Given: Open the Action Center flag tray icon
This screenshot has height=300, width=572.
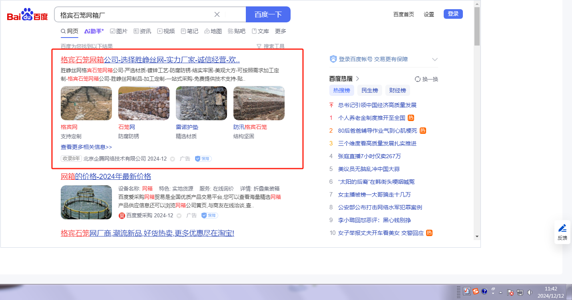Looking at the screenshot, I should click(510, 292).
